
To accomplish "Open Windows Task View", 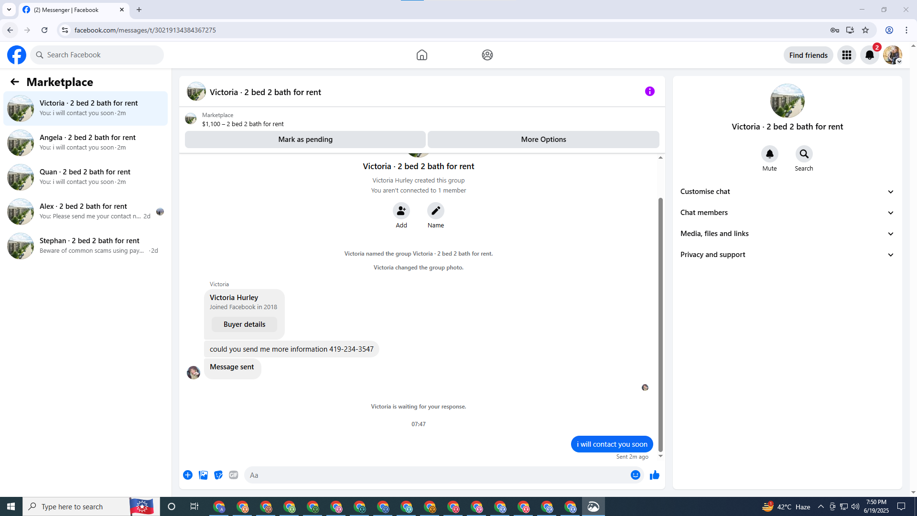I will (x=194, y=506).
